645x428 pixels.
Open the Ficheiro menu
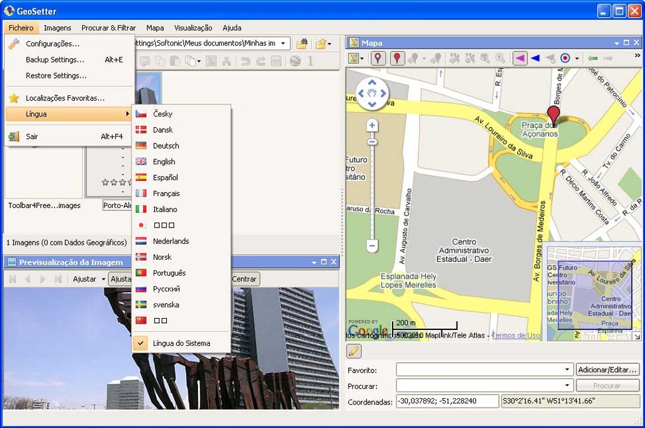[x=21, y=28]
